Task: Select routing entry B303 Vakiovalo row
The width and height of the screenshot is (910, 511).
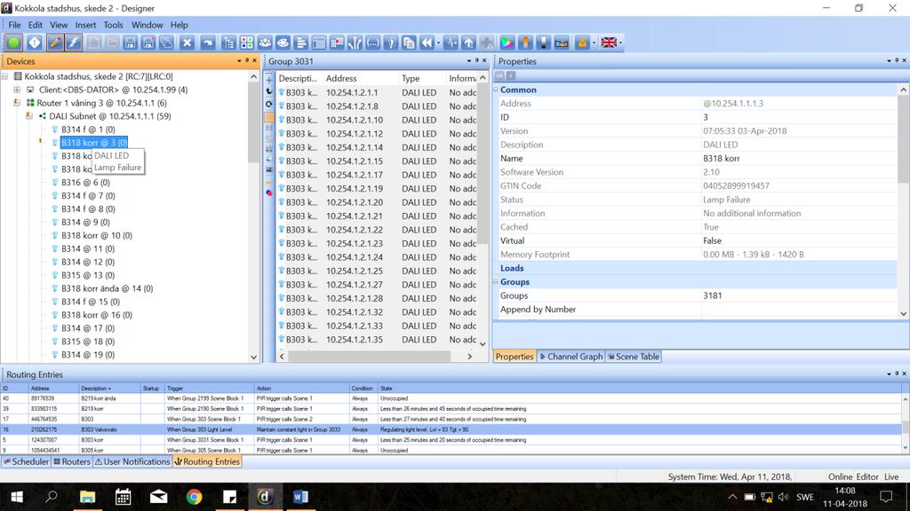Action: pyautogui.click(x=451, y=429)
